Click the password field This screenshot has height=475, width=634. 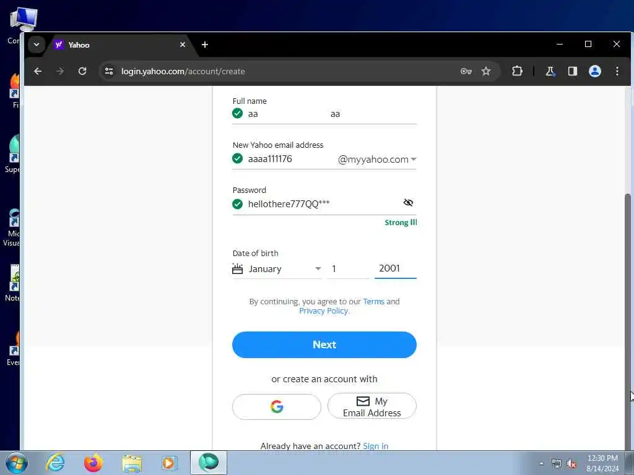tap(321, 204)
